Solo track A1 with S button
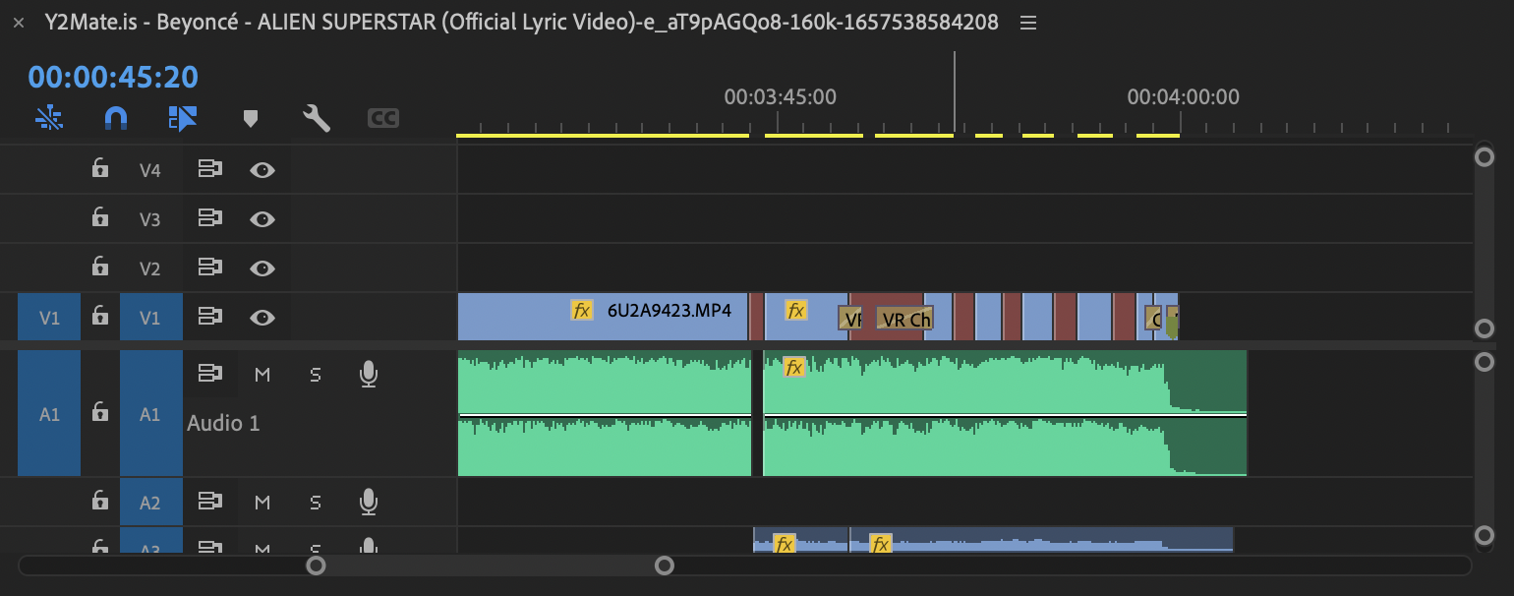Viewport: 1514px width, 596px height. coord(316,374)
